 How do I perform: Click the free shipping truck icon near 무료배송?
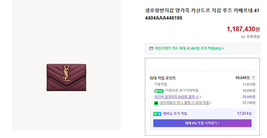point(243,37)
